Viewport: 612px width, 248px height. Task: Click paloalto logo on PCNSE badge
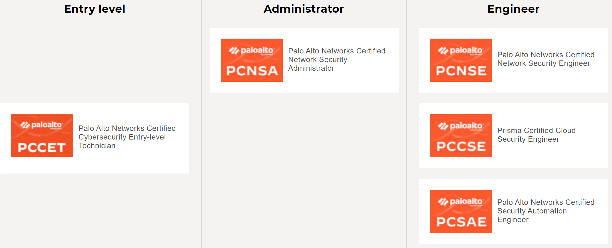point(460,50)
